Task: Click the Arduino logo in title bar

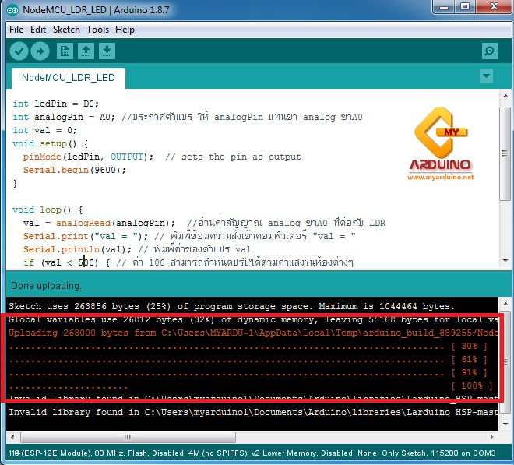Action: pyautogui.click(x=13, y=9)
